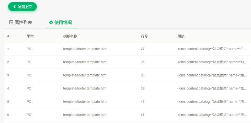Click line number 27
The height and width of the screenshot is (123, 251).
(x=143, y=49)
